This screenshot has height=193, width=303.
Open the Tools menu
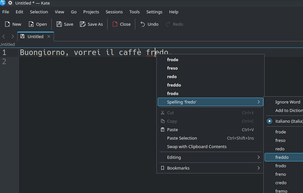[134, 12]
